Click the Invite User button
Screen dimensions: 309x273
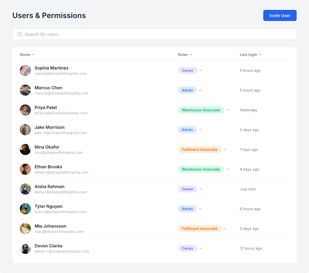[280, 15]
